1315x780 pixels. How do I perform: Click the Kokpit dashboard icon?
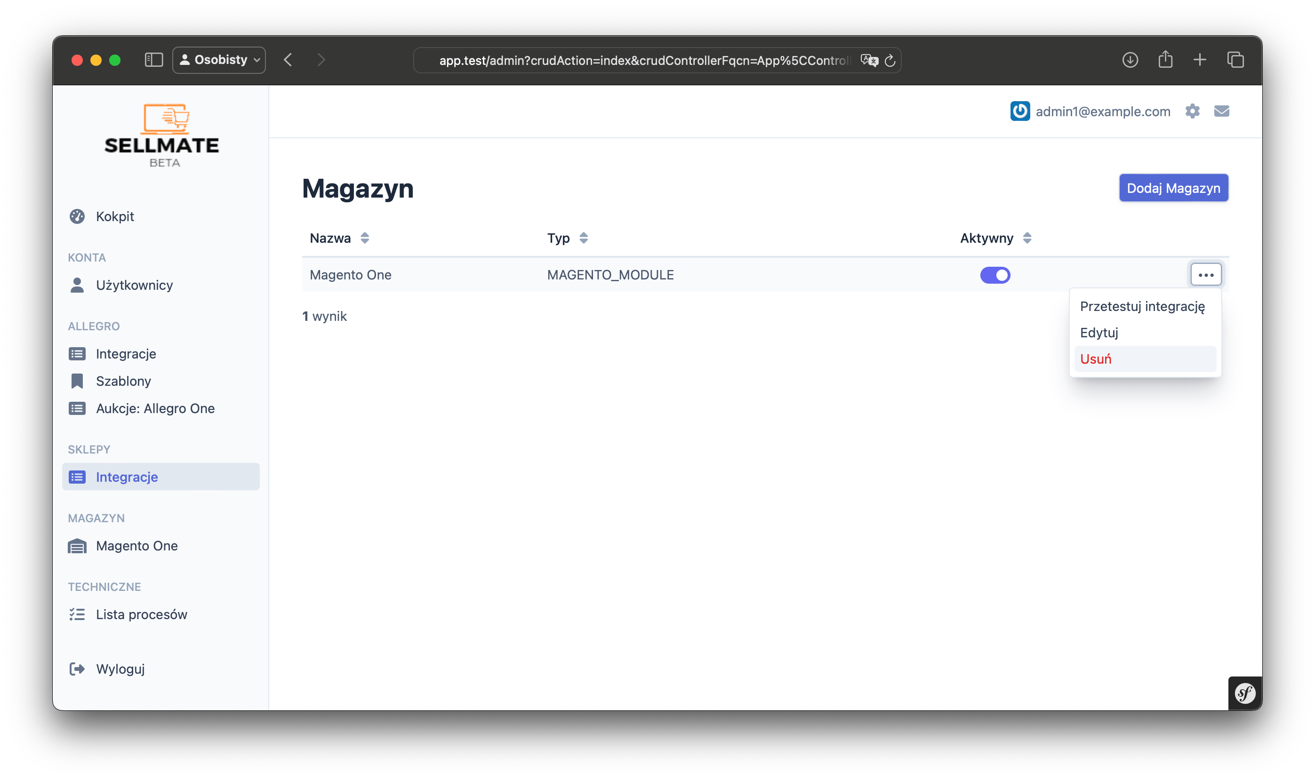click(x=77, y=216)
